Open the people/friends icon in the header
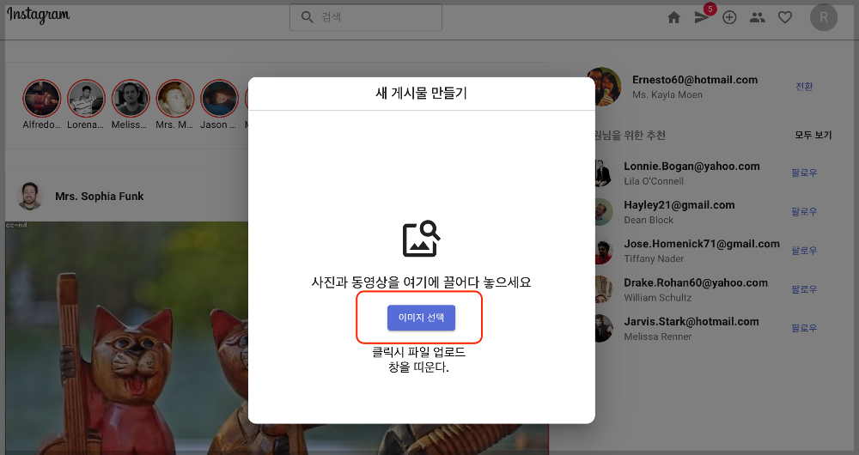859x455 pixels. [x=757, y=17]
